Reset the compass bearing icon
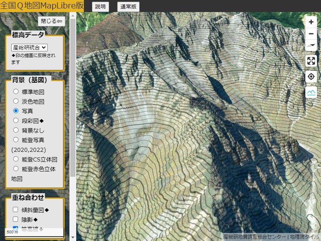 [311, 45]
